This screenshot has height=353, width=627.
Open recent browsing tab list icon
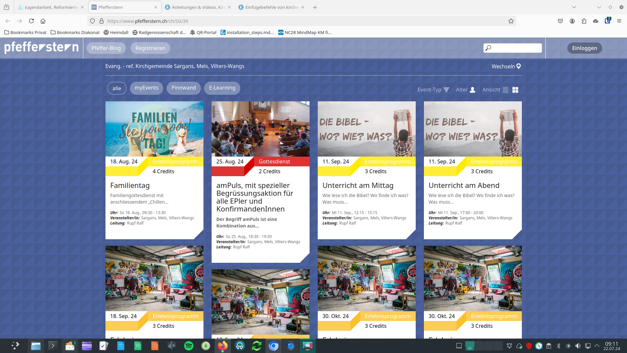tap(7, 7)
